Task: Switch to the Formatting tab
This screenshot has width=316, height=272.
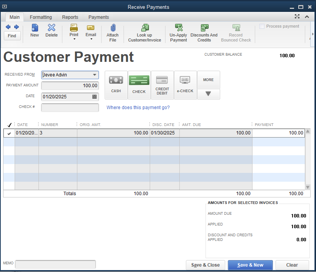Action: coord(41,17)
